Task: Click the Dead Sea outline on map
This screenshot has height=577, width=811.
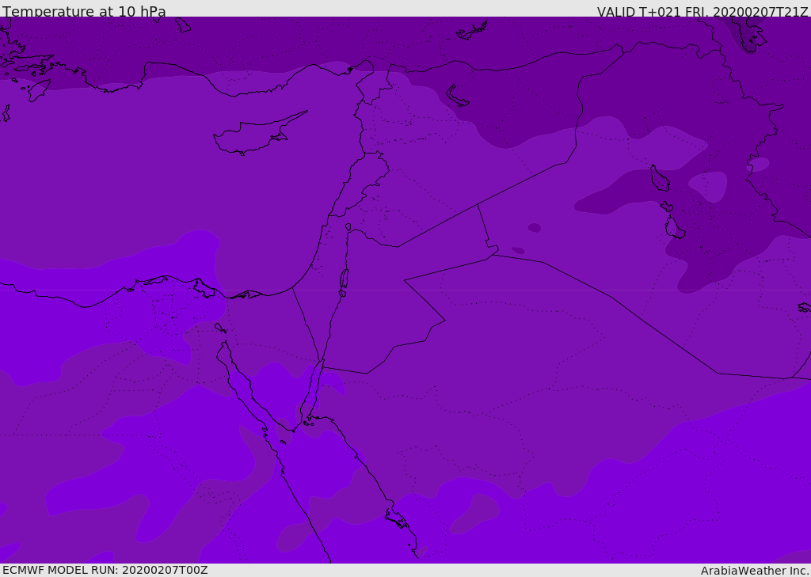Action: (x=344, y=279)
